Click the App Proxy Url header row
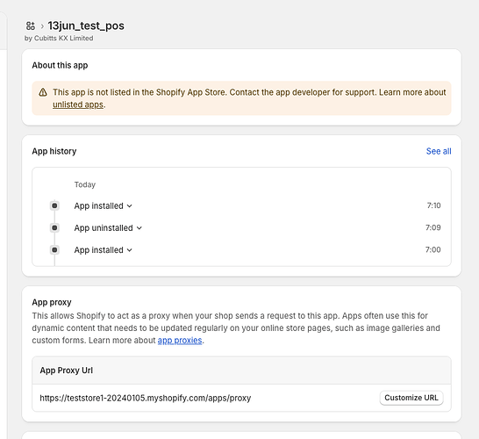Viewport: 479px width, 439px height. (241, 371)
